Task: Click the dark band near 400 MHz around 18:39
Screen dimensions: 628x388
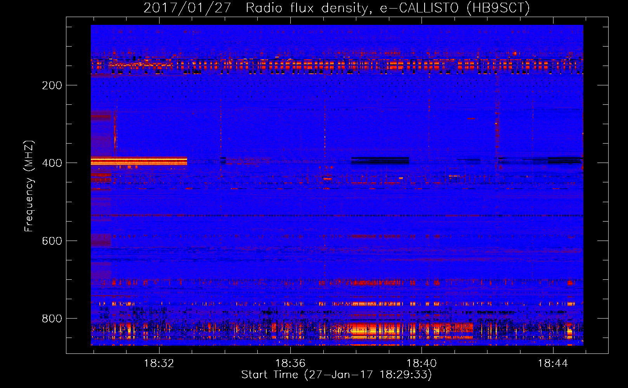Action: [x=380, y=161]
